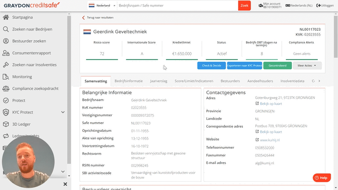338x190 pixels.
Task: Select the Compliance Alerts value Geen alerts
Action: pos(301,54)
